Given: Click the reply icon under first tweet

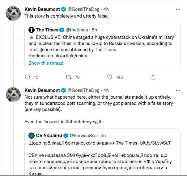Looking at the screenshot, I should pyautogui.click(x=27, y=77).
